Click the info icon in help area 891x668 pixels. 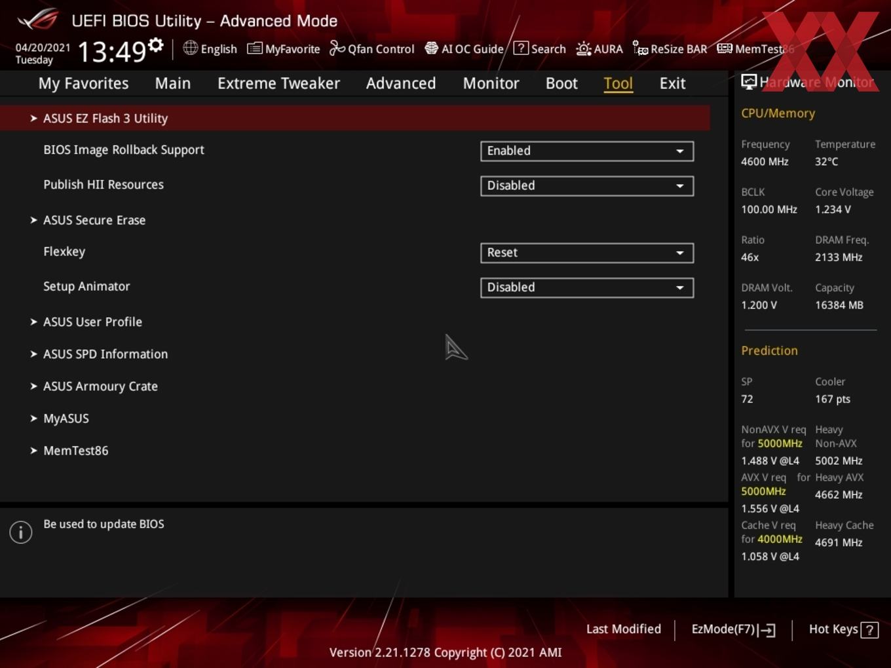(21, 532)
